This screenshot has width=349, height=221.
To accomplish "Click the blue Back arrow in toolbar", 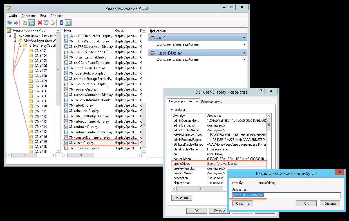I will pyautogui.click(x=10, y=23).
